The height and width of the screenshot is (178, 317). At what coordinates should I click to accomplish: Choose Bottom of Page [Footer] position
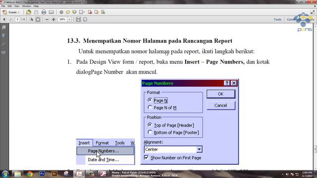tap(150, 132)
